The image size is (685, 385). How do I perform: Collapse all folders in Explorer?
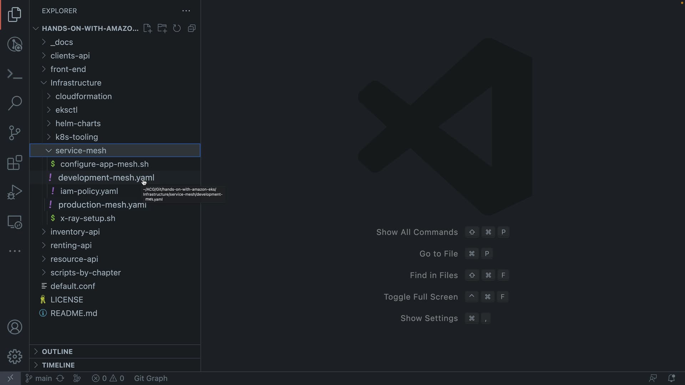[192, 29]
